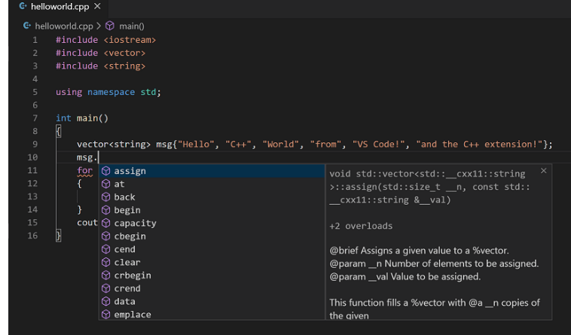Image resolution: width=571 pixels, height=335 pixels.
Task: Choose the 'back' completion suggestion
Action: (125, 196)
